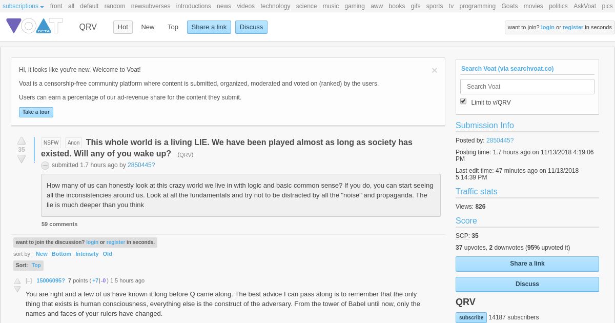Go to the random subverse link
The height and width of the screenshot is (323, 615).
tap(115, 6)
